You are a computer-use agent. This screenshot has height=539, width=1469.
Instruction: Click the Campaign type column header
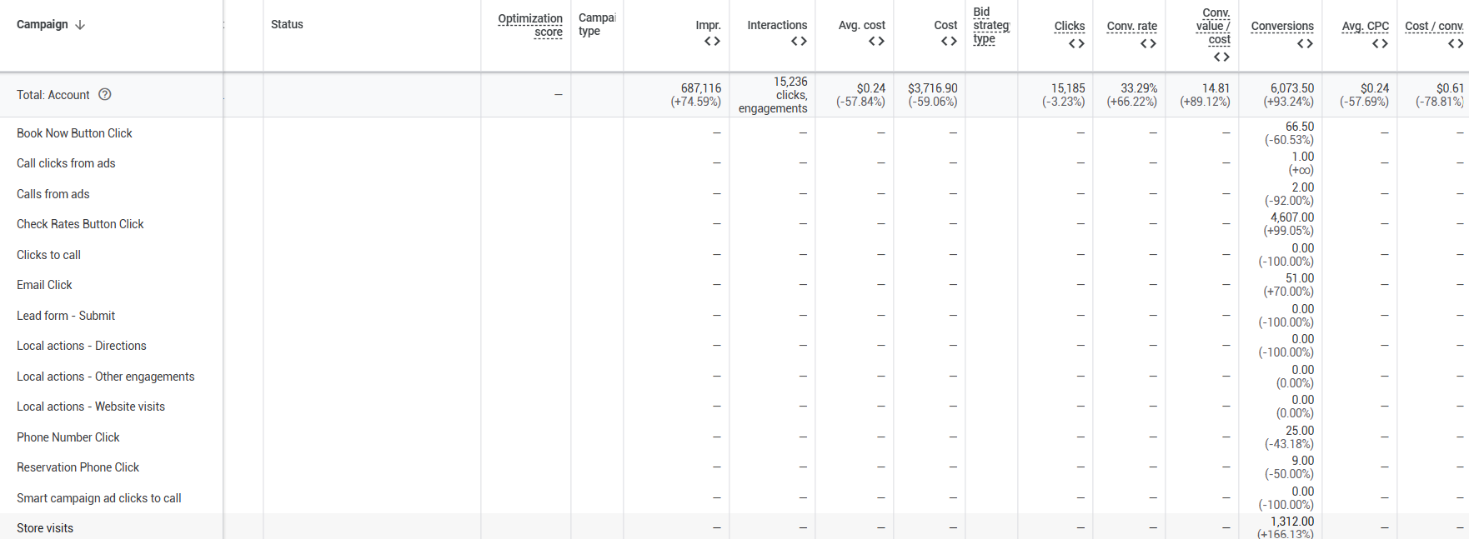pyautogui.click(x=596, y=24)
